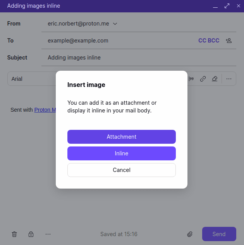Open the Arial font selector

pyautogui.click(x=31, y=79)
